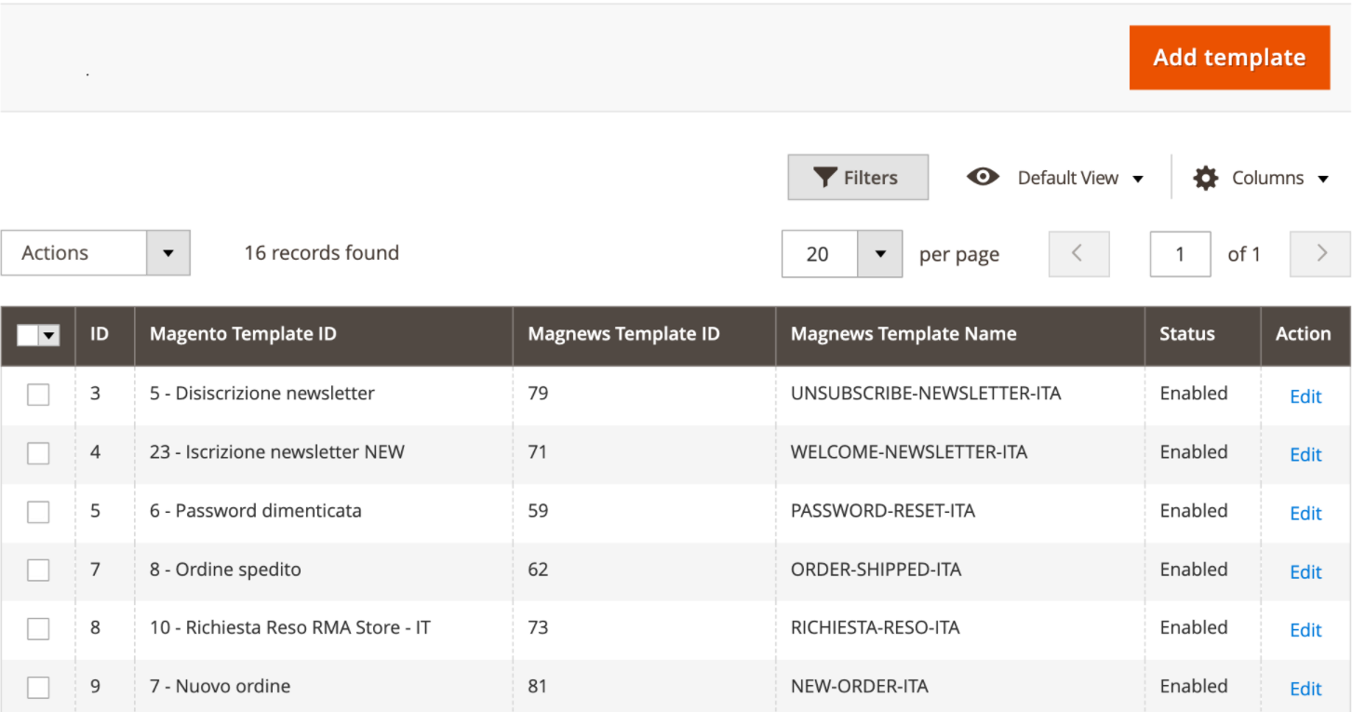Check the Nuovo ordine row checkbox
Image resolution: width=1352 pixels, height=712 pixels.
(x=38, y=688)
